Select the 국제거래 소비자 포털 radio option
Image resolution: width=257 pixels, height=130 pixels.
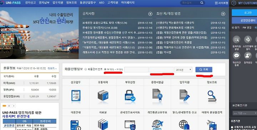click(x=232, y=127)
